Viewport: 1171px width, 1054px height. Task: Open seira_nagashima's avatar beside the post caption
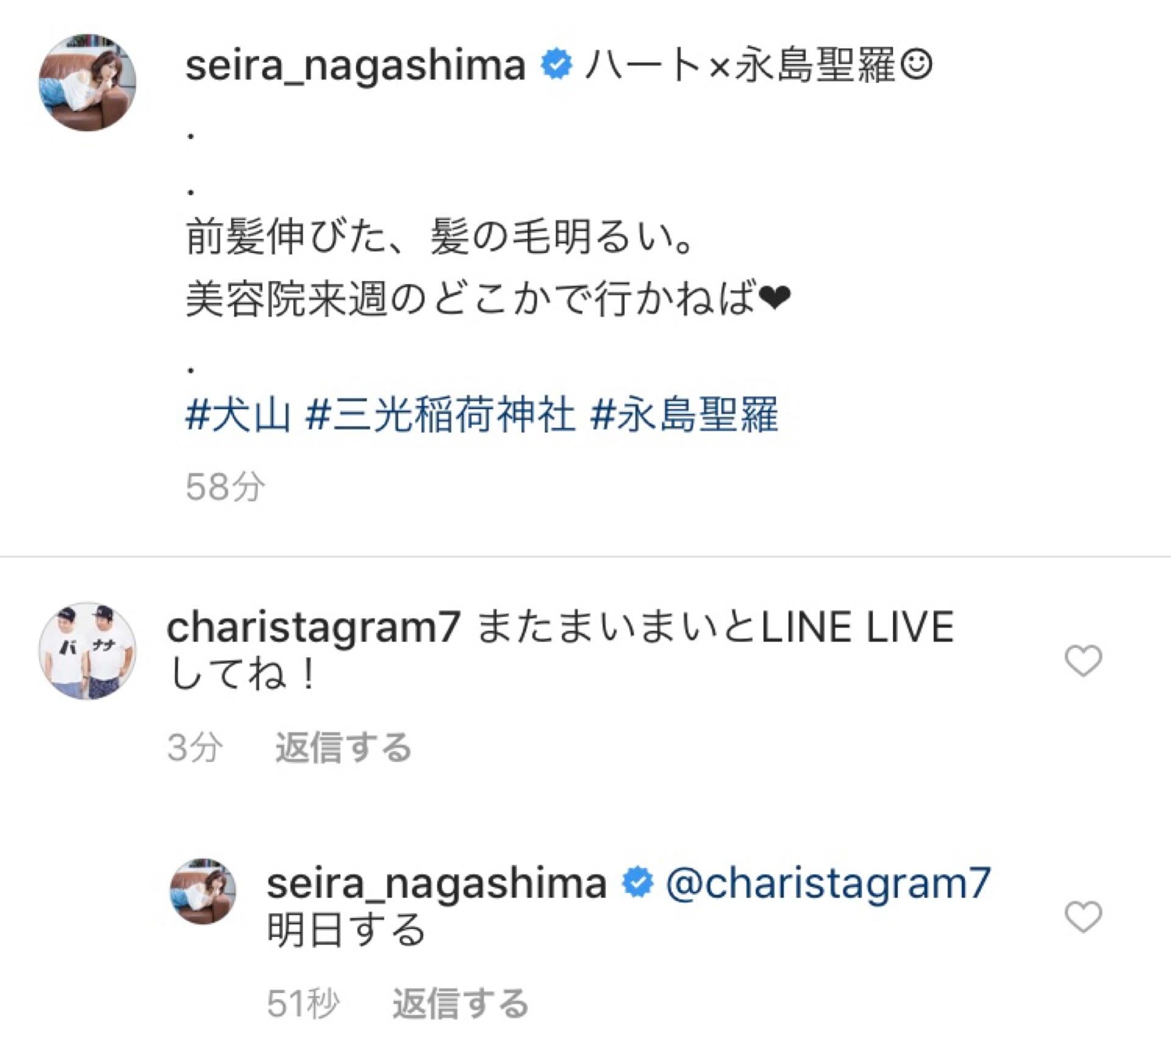tap(87, 82)
